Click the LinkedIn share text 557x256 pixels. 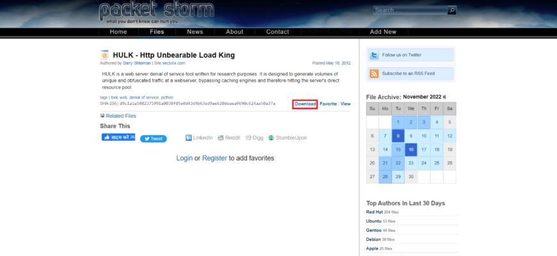tap(203, 138)
